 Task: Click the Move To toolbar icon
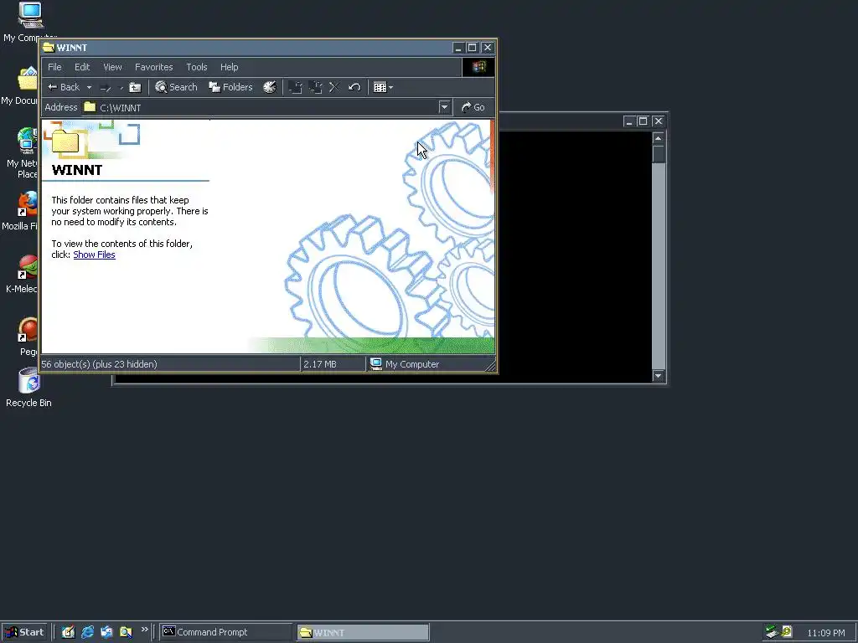(x=296, y=87)
